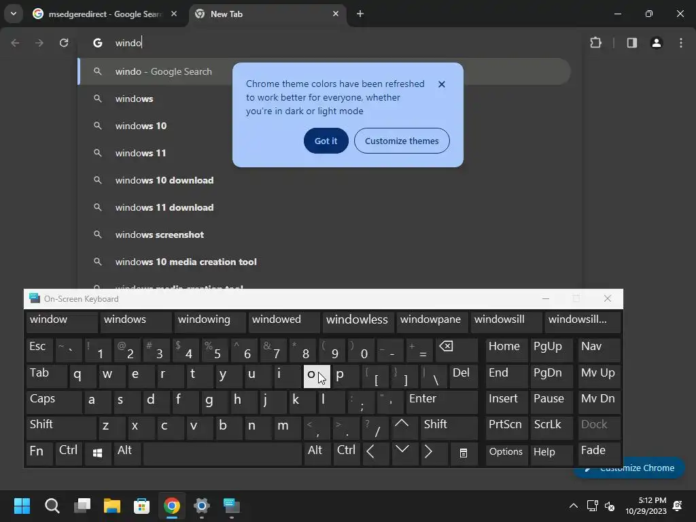Choose 'windows 10 media creation tool' suggestion
The height and width of the screenshot is (522, 696).
pyautogui.click(x=324, y=262)
